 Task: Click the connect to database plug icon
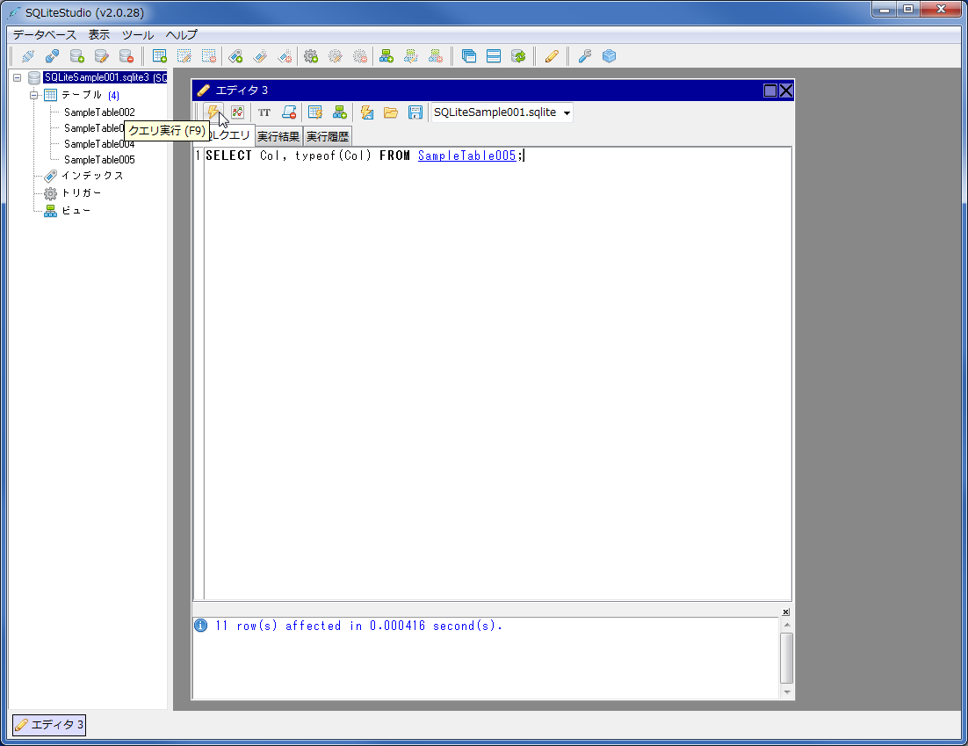[x=28, y=57]
